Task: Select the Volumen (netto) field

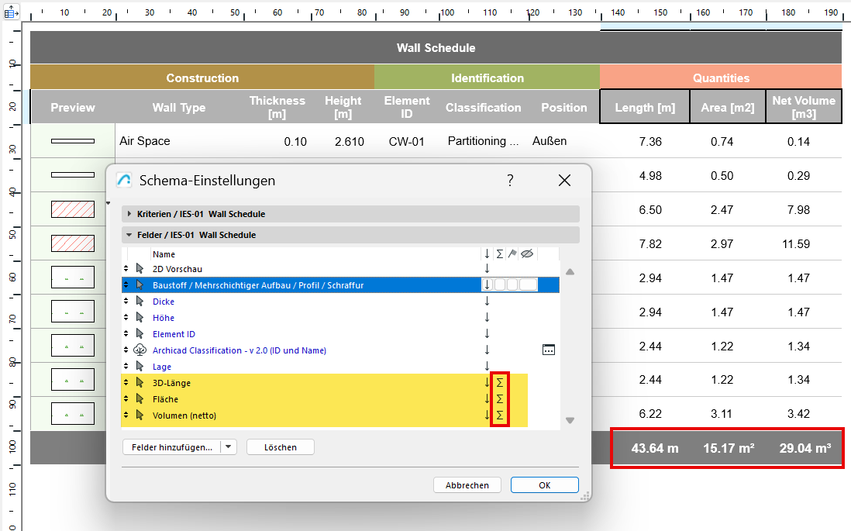Action: click(x=184, y=415)
